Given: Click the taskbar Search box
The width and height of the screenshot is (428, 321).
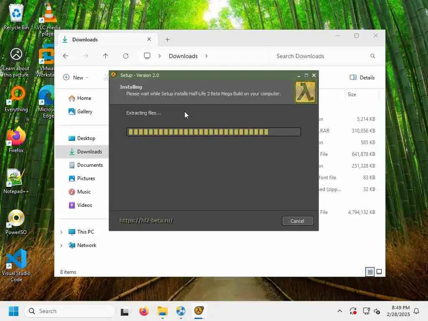Looking at the screenshot, I should pyautogui.click(x=70, y=311).
